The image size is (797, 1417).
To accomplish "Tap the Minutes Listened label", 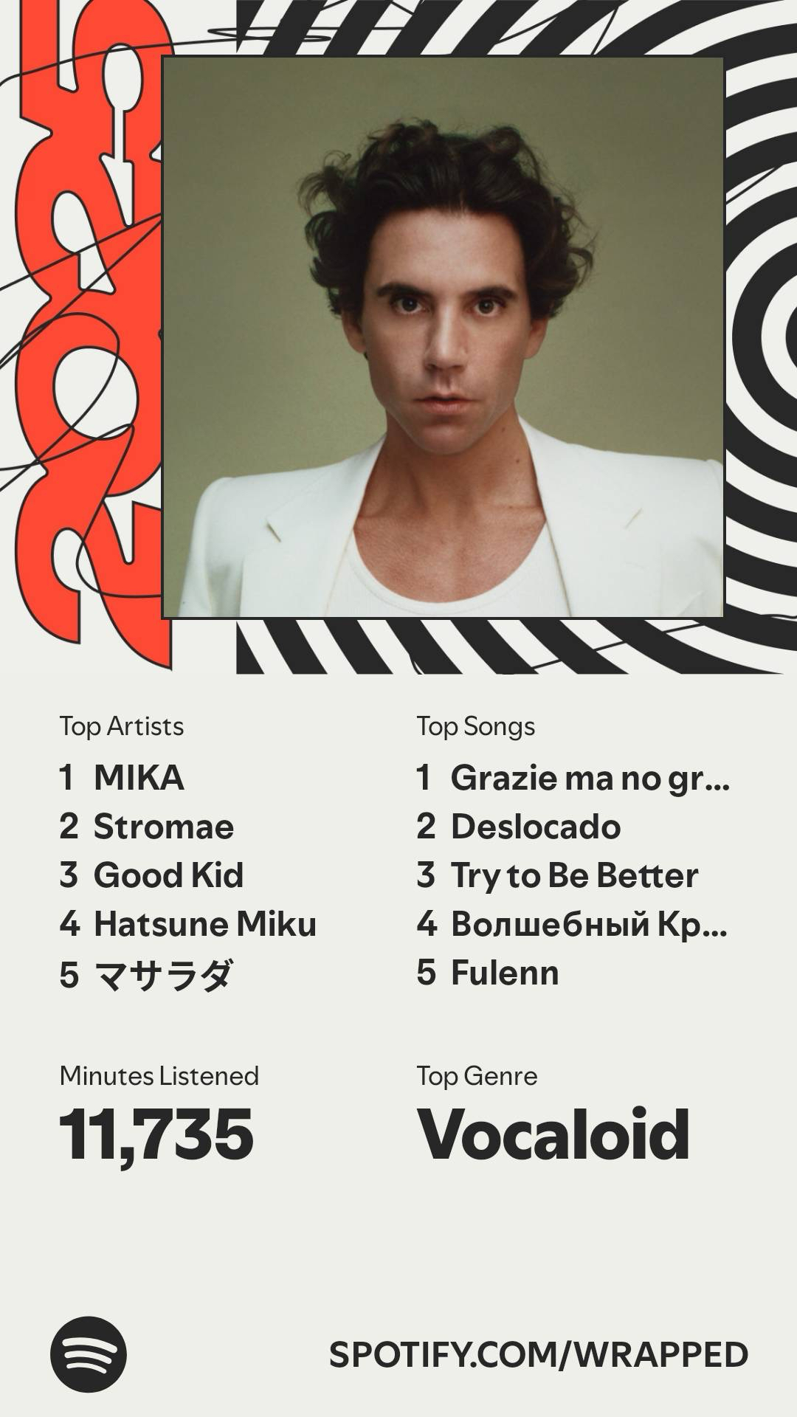I will [159, 1076].
